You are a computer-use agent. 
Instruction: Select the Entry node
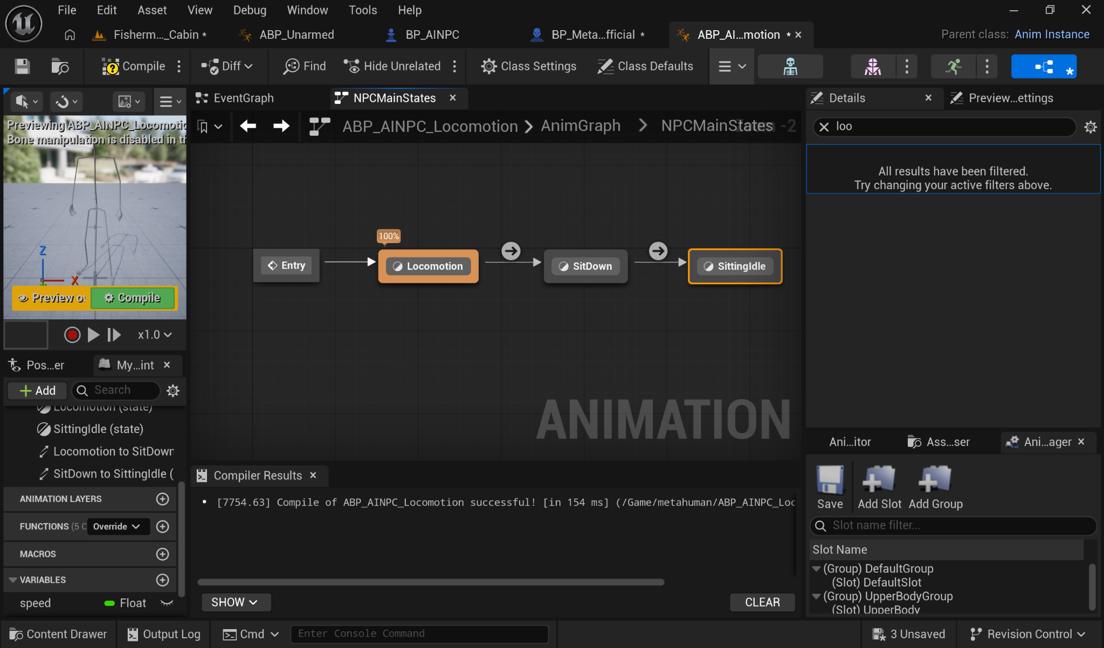pos(286,266)
